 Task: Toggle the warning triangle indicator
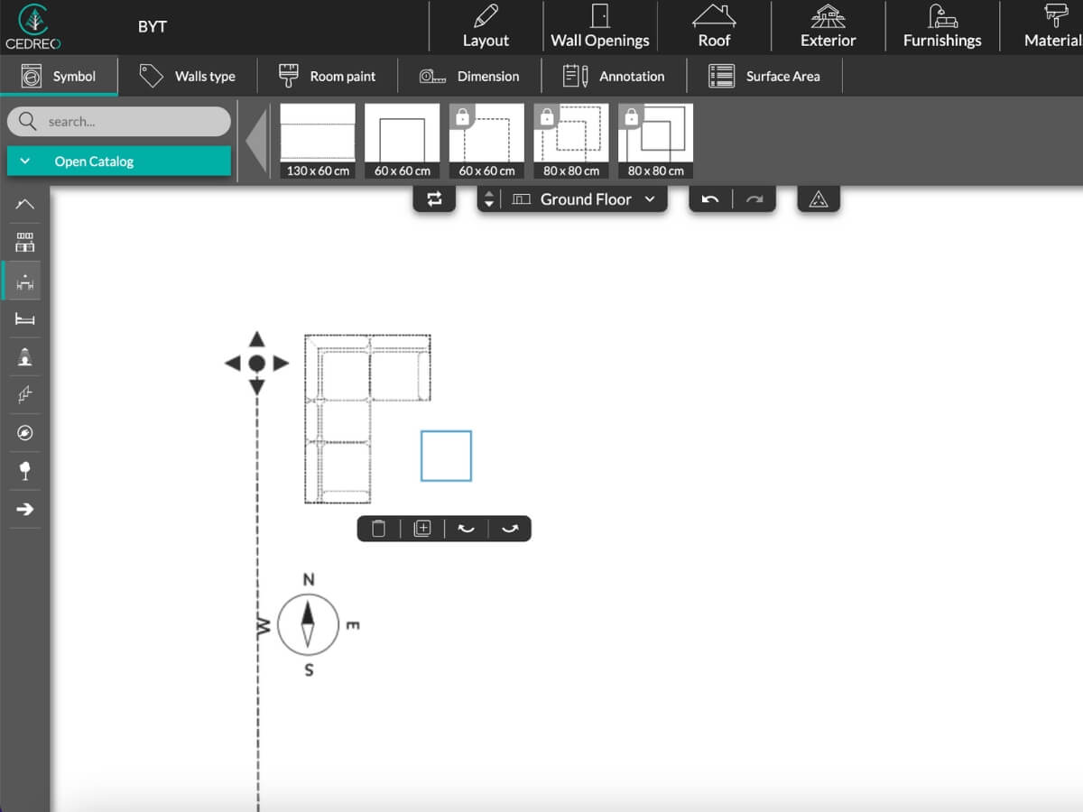tap(819, 199)
